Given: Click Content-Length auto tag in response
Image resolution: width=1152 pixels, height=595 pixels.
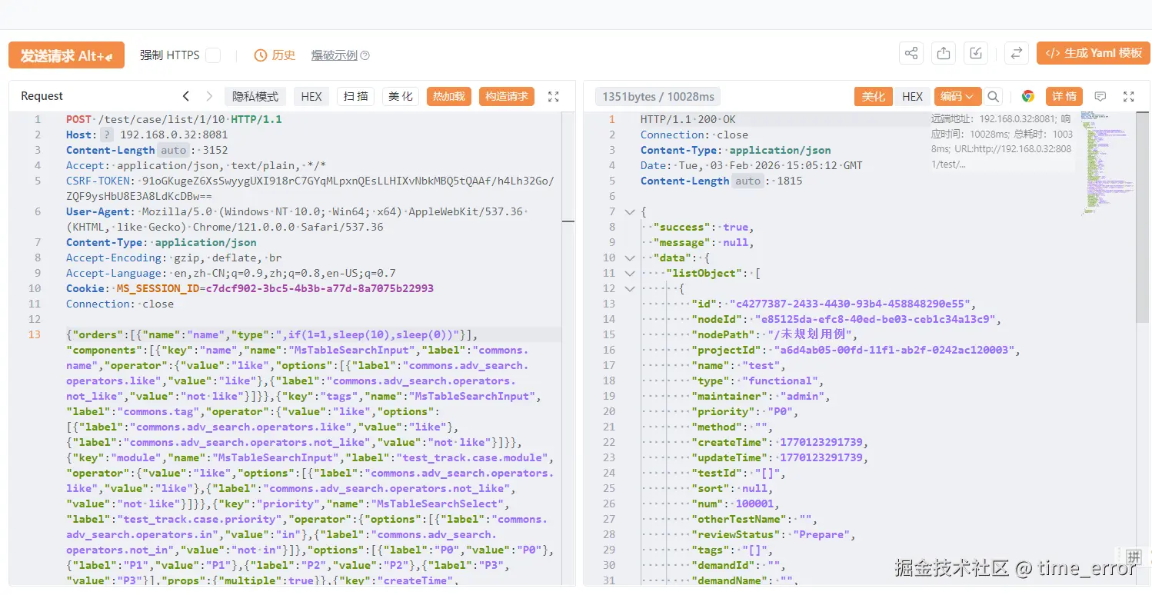Looking at the screenshot, I should 748,181.
